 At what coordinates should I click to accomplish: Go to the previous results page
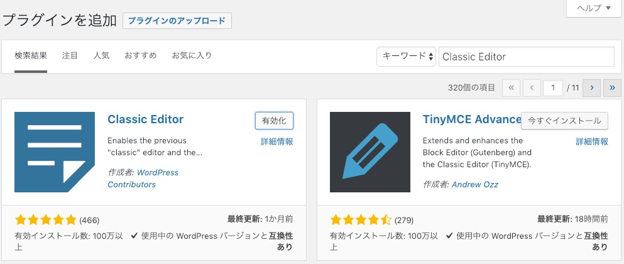(x=532, y=88)
